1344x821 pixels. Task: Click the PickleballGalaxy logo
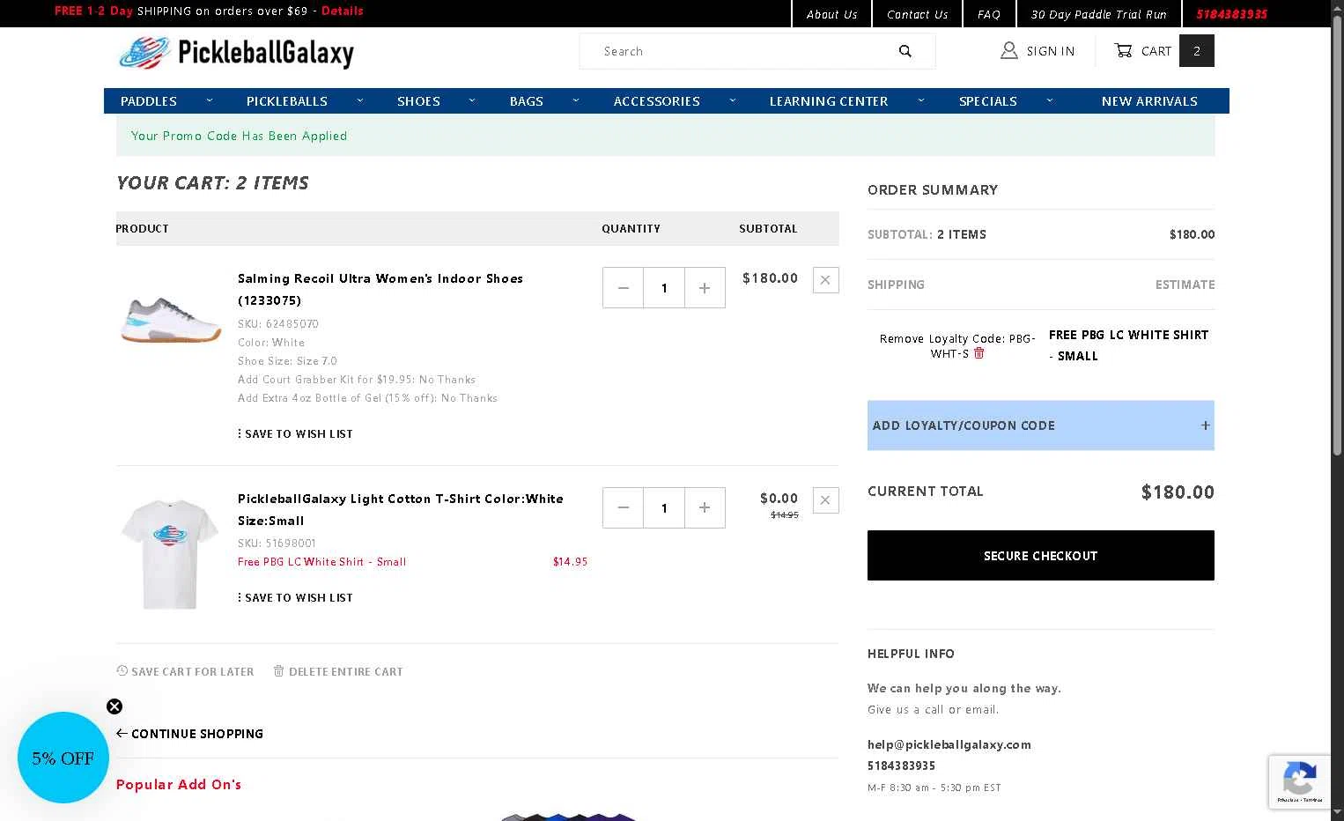(236, 53)
